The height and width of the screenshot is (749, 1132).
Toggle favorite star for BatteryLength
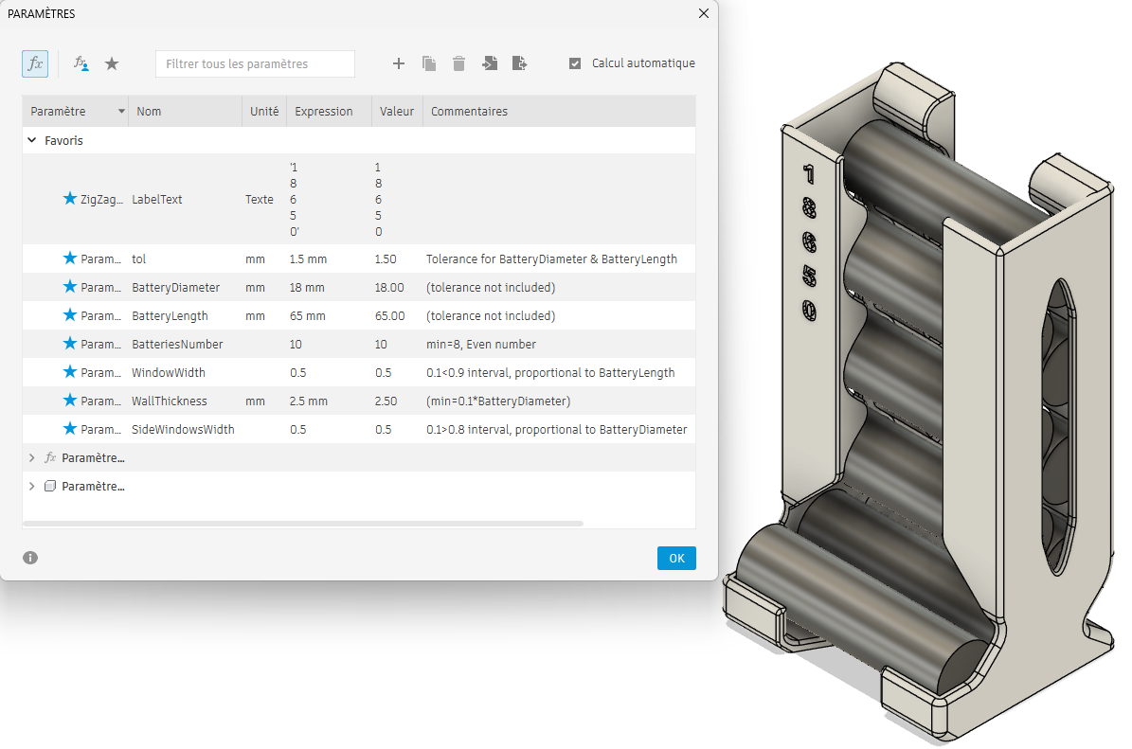[70, 315]
